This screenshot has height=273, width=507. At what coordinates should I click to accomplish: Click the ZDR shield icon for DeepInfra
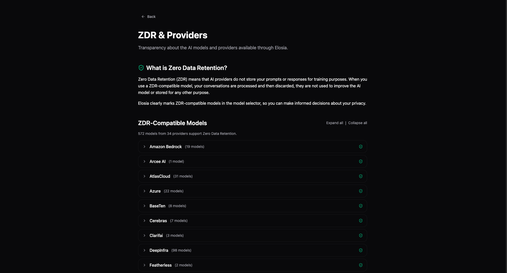[361, 250]
